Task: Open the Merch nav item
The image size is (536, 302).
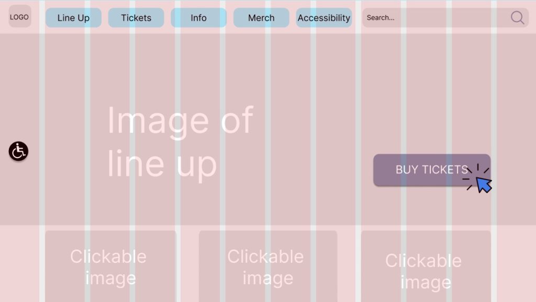Action: (261, 18)
